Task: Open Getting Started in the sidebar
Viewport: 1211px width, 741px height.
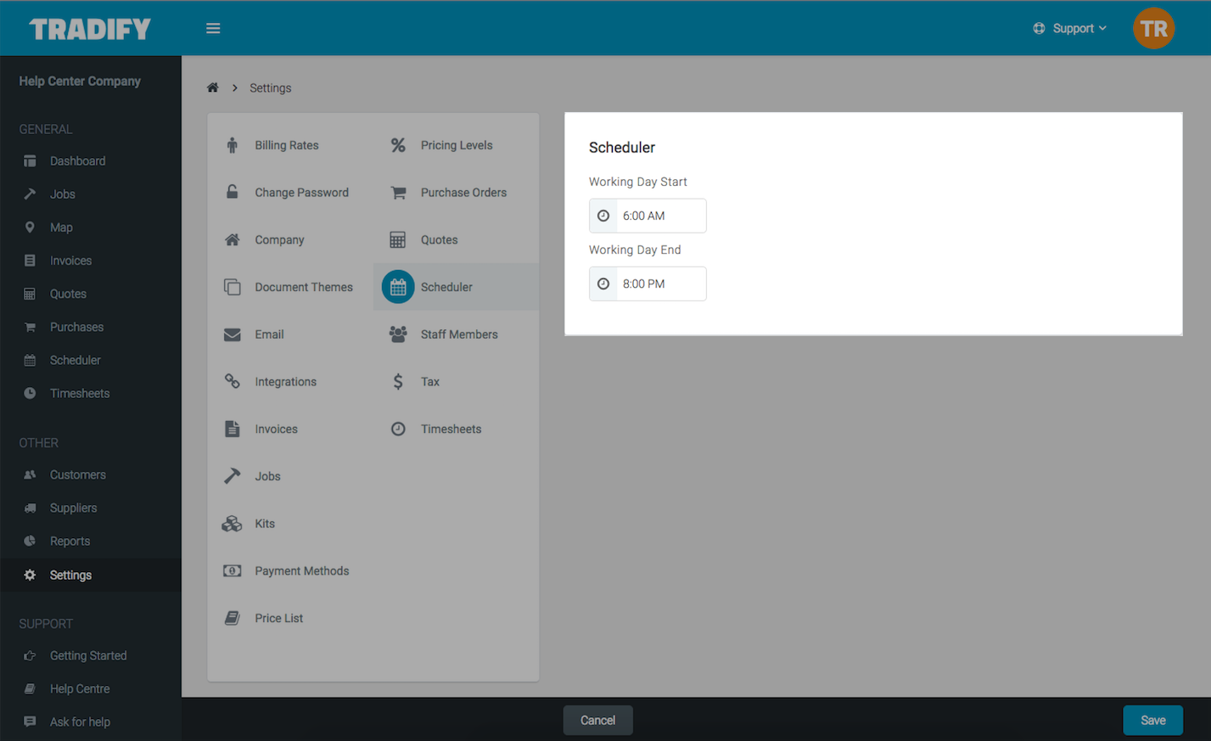Action: coord(90,655)
